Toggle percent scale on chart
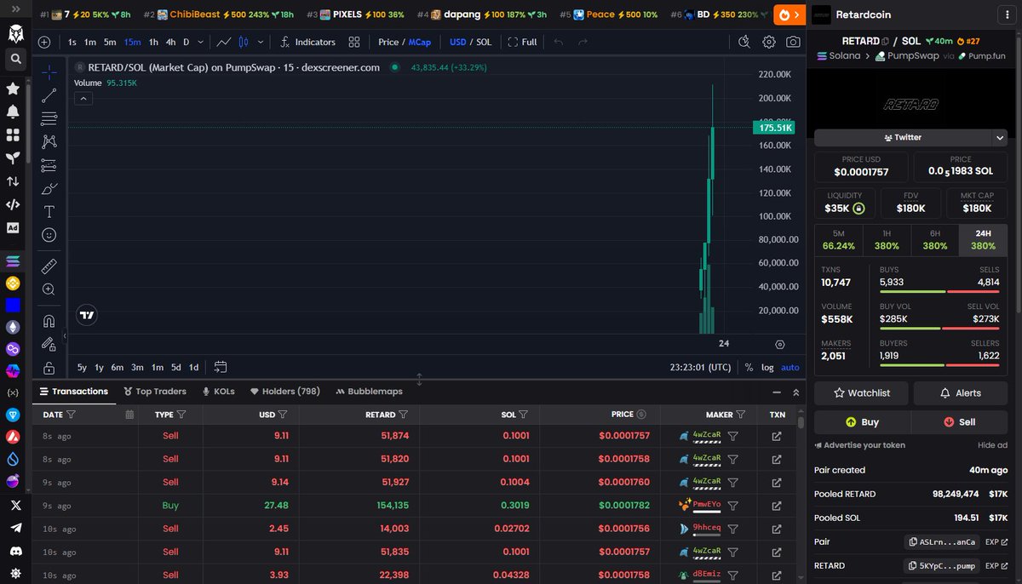 coord(749,368)
